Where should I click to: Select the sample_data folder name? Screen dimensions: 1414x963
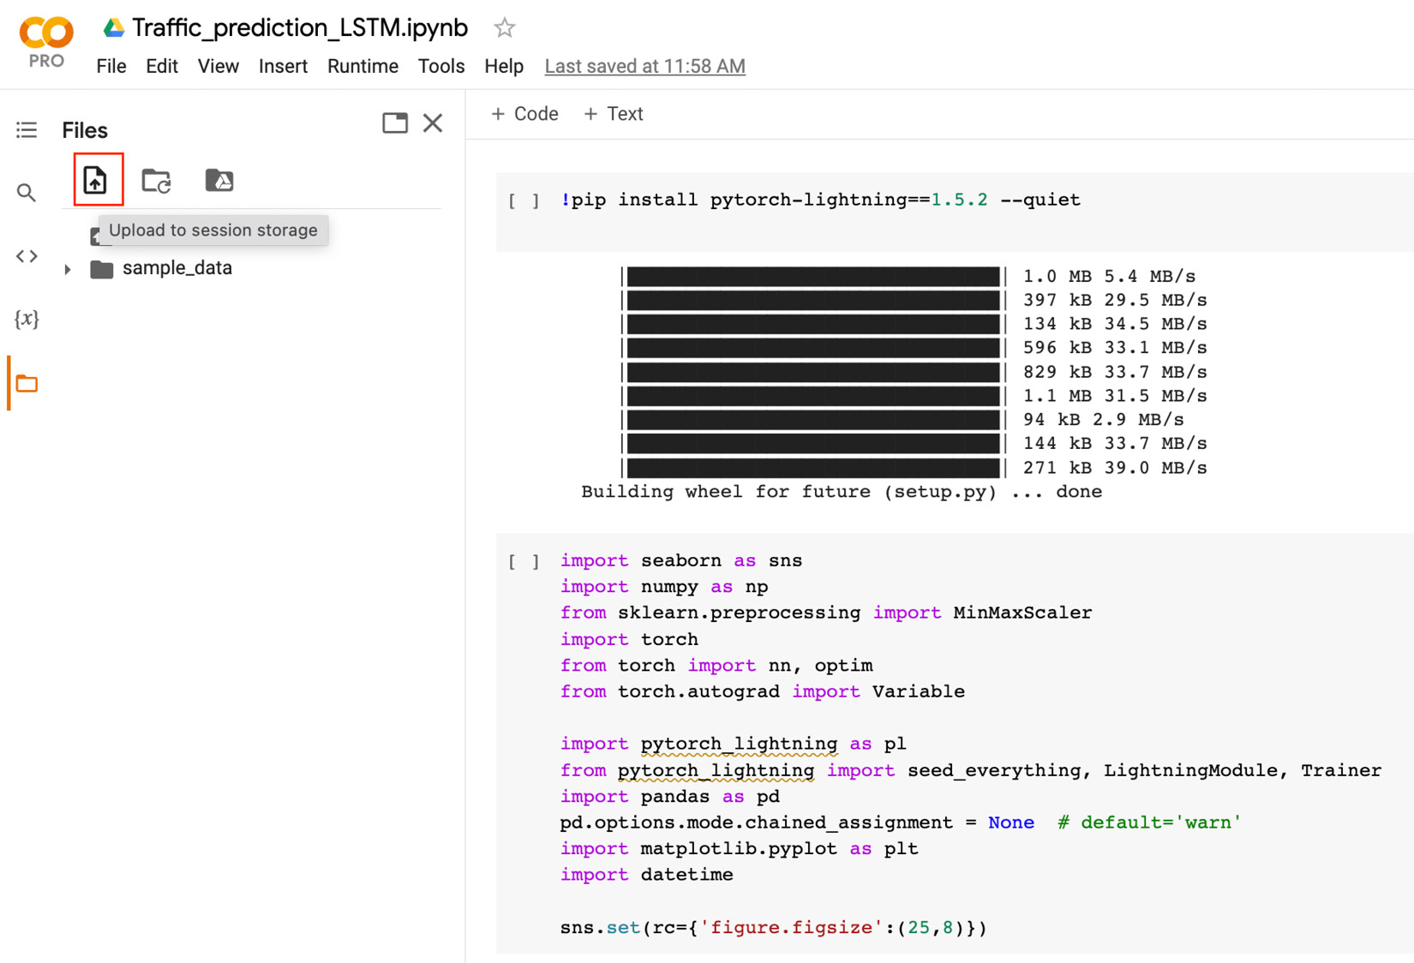177,268
